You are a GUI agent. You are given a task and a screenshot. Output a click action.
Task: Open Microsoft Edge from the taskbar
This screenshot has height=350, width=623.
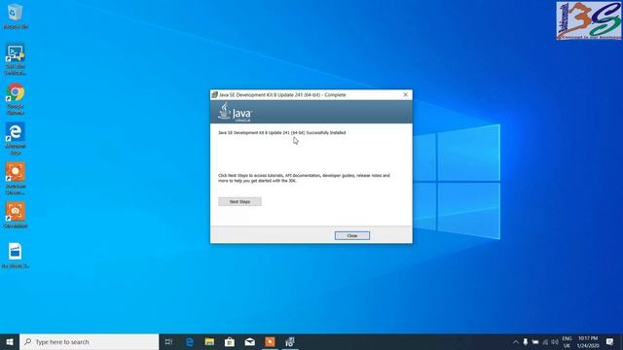point(190,341)
